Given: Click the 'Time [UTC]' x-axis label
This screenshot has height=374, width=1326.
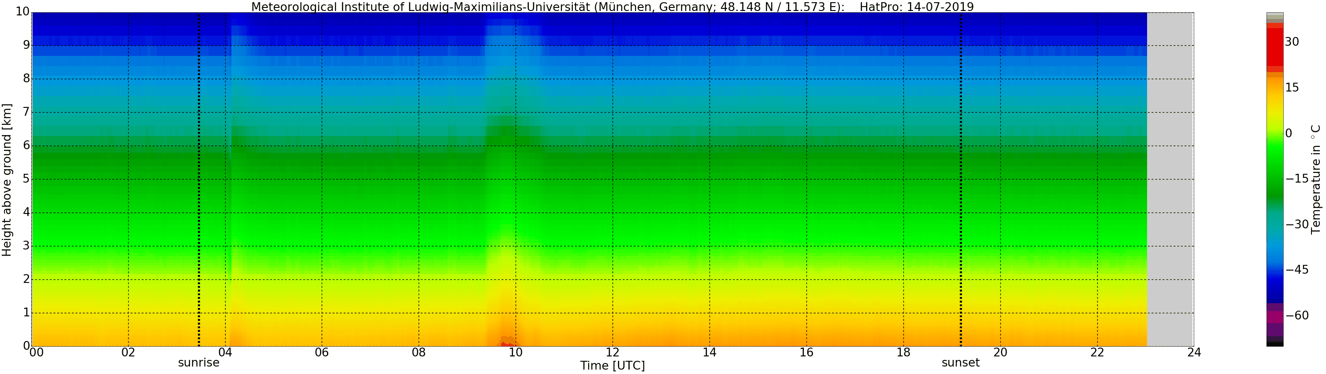Looking at the screenshot, I should pos(612,366).
